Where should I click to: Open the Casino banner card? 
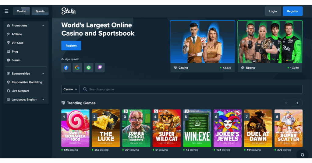(x=203, y=46)
